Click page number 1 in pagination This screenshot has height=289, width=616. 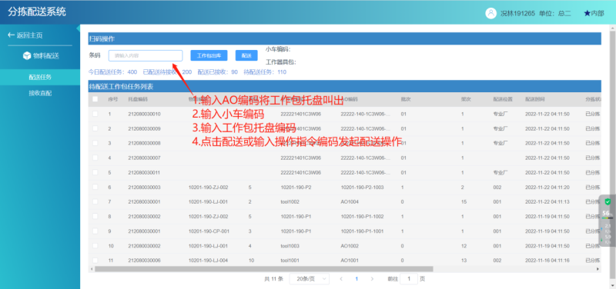tap(357, 279)
